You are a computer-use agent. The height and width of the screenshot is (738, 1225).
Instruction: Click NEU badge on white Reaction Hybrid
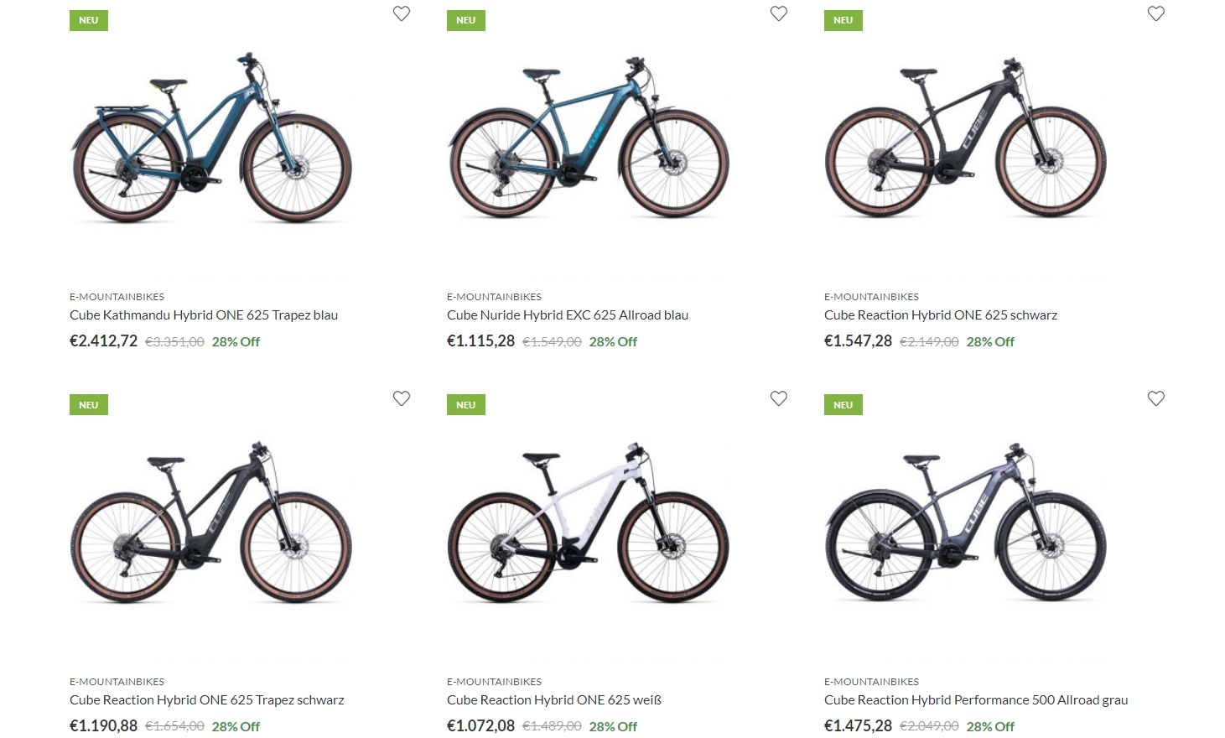[466, 405]
